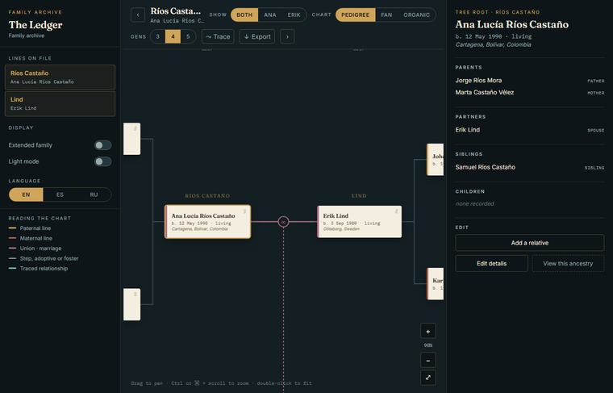Click Union · marriage legend entry
Image resolution: width=613 pixels, height=393 pixels.
(35, 249)
